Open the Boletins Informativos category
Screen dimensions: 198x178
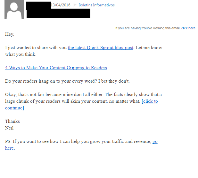96,5
